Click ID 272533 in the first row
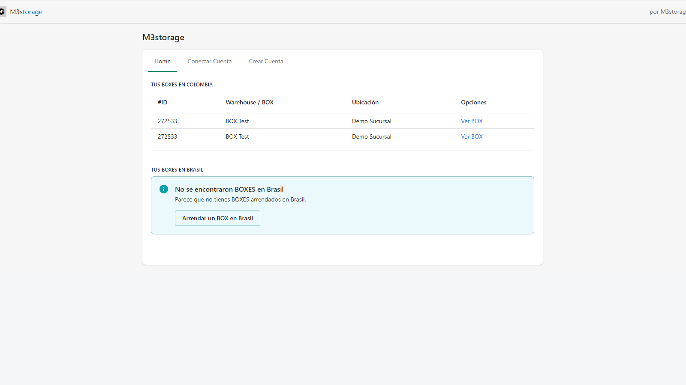The image size is (686, 385). point(167,121)
